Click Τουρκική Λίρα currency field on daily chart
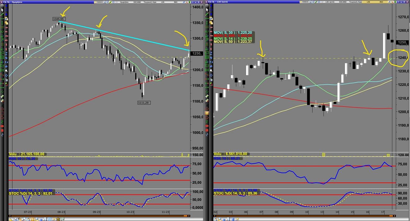This screenshot has height=221, width=410. point(150,2)
